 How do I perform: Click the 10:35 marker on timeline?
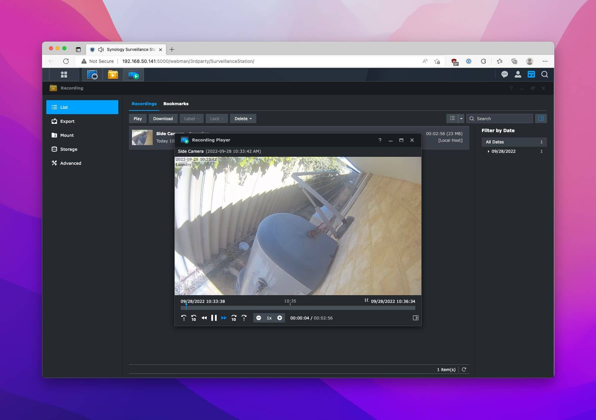click(x=290, y=301)
